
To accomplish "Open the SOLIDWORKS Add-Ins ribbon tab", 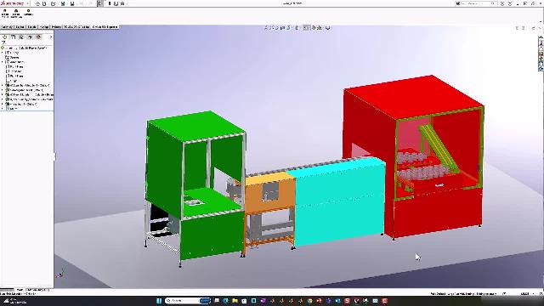I will click(x=76, y=26).
